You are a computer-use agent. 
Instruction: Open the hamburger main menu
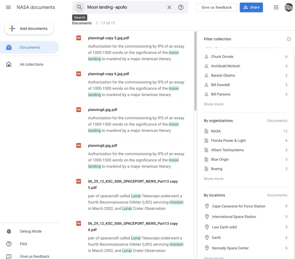(x=8, y=7)
